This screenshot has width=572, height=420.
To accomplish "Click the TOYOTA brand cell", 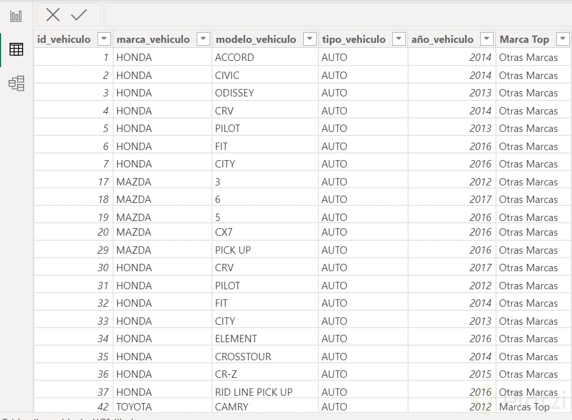I will coord(162,406).
